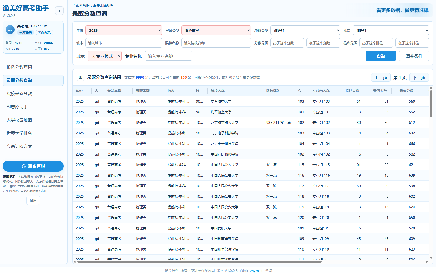Viewport: 436px width, 273px height.
Task: Click the 清空条件 button
Action: pos(414,56)
